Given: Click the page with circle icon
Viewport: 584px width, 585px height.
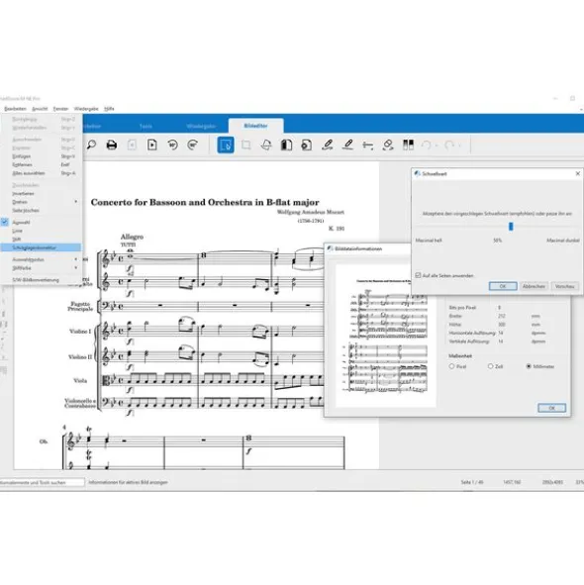Looking at the screenshot, I should pyautogui.click(x=307, y=145).
